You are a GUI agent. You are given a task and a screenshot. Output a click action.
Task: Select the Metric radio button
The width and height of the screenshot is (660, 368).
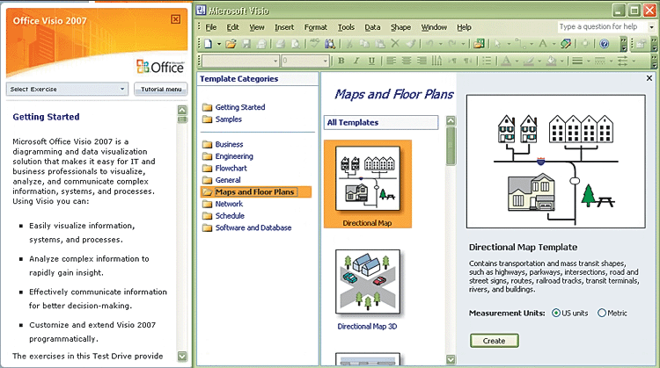click(x=602, y=313)
